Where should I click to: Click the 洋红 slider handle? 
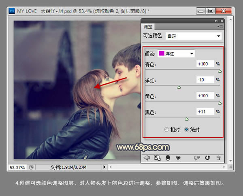pos(179,87)
